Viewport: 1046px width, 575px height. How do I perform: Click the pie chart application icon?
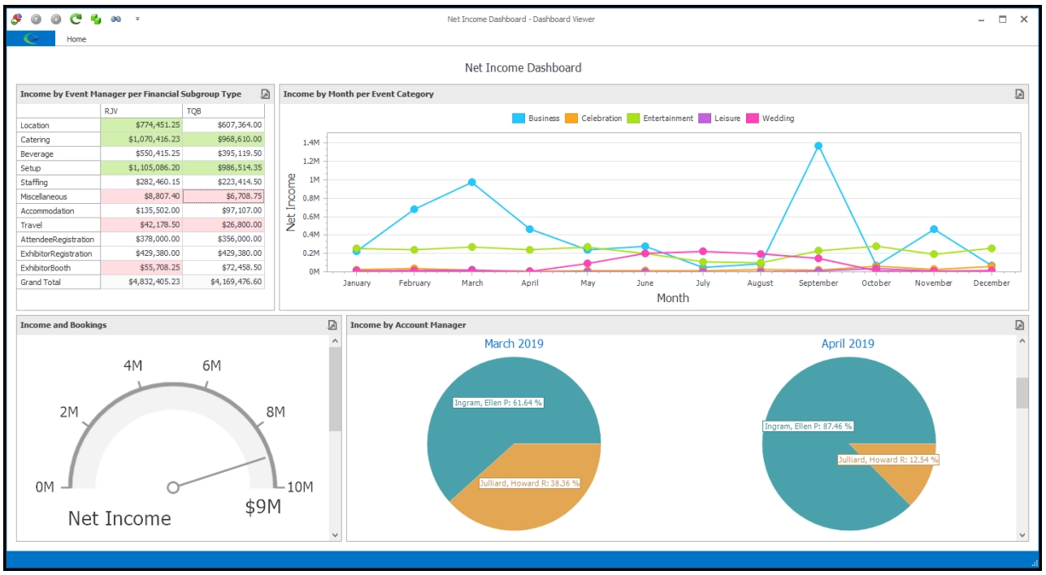point(16,18)
